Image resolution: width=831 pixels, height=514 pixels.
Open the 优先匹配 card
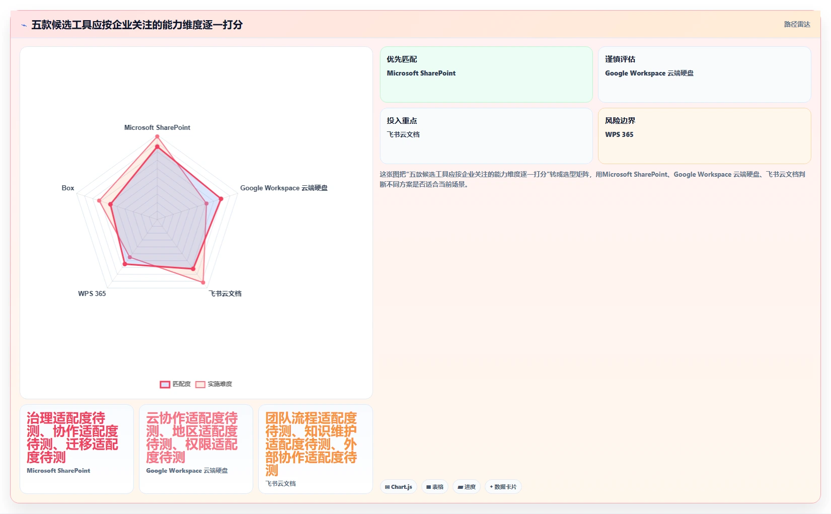pyautogui.click(x=486, y=75)
